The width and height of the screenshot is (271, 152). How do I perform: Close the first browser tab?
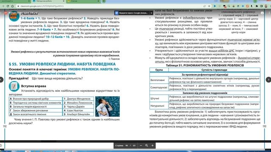(x=29, y=1)
